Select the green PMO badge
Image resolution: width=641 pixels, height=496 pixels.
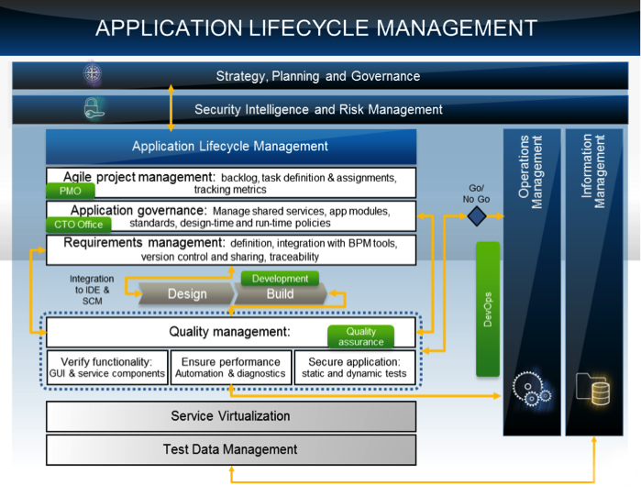tap(71, 191)
